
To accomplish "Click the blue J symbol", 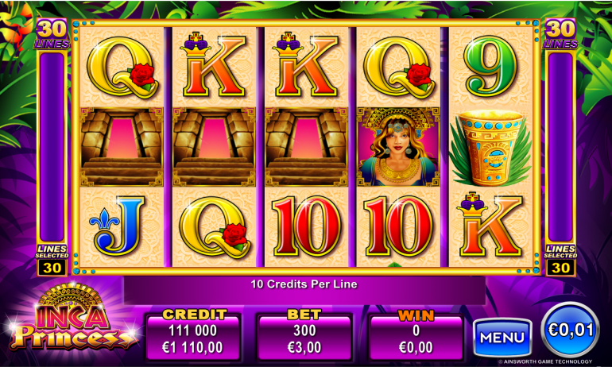I will pos(116,226).
